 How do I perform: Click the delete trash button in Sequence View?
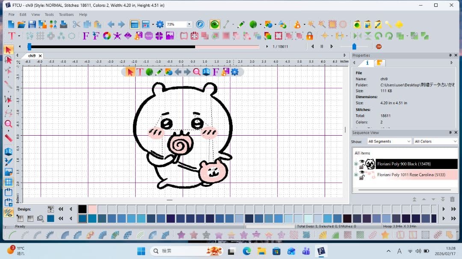click(452, 199)
